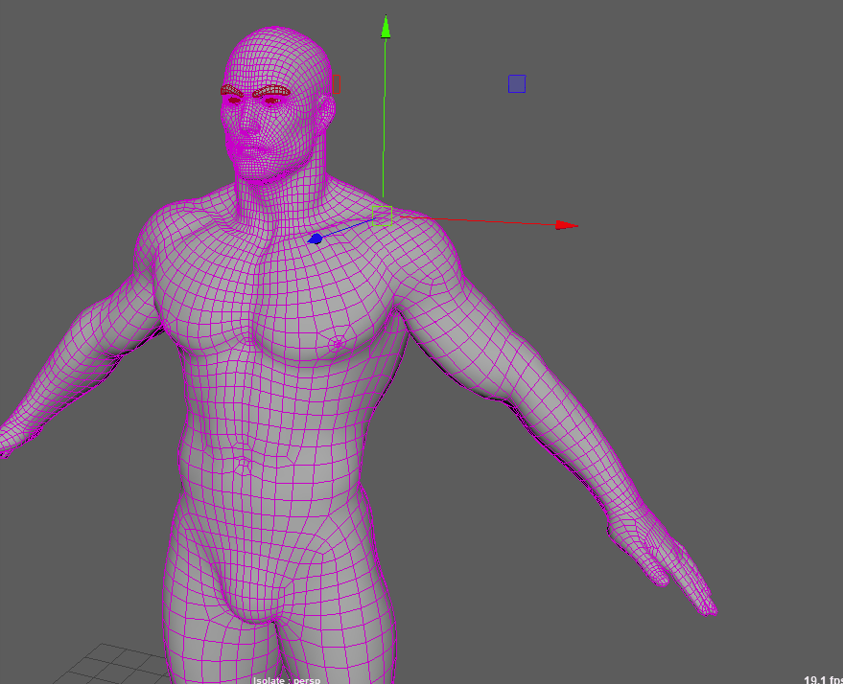Click the green Y-axis arrowhead of the manipulator
The height and width of the screenshot is (684, 843).
point(386,27)
